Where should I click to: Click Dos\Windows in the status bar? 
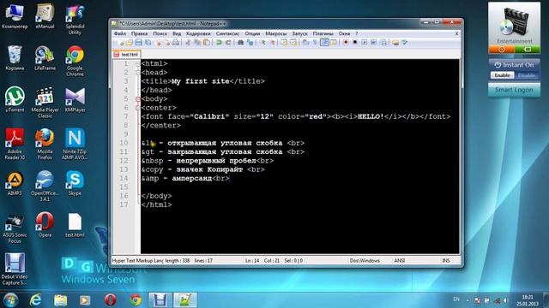[365, 260]
